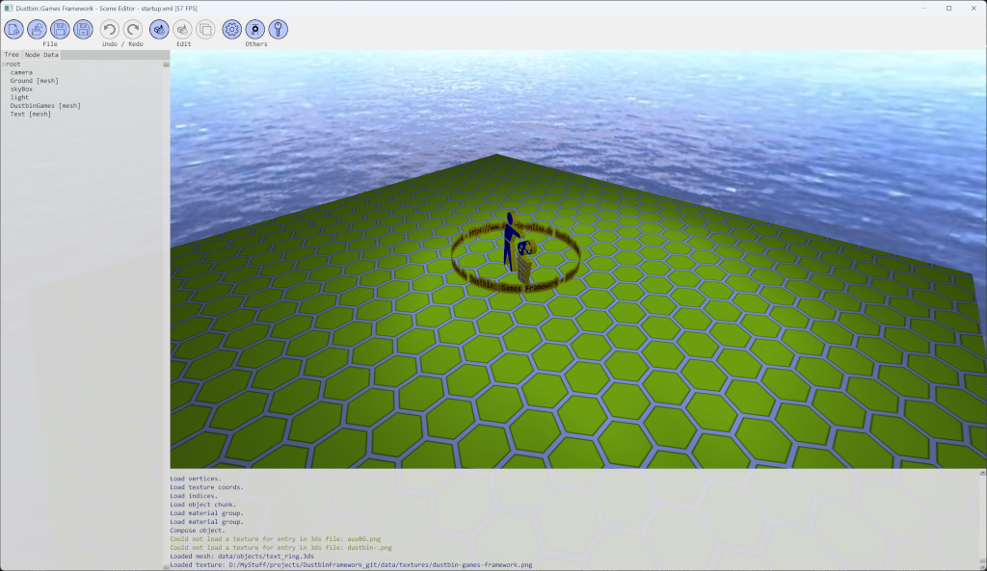
Task: Select the light node in tree
Action: point(19,97)
